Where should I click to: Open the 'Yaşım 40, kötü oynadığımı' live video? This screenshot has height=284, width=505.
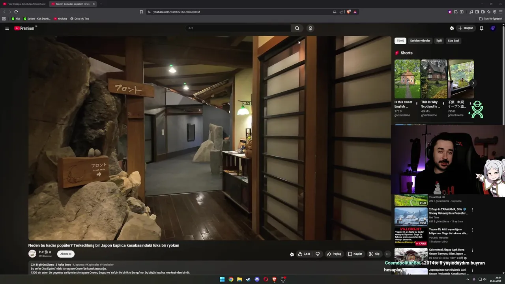click(x=411, y=236)
